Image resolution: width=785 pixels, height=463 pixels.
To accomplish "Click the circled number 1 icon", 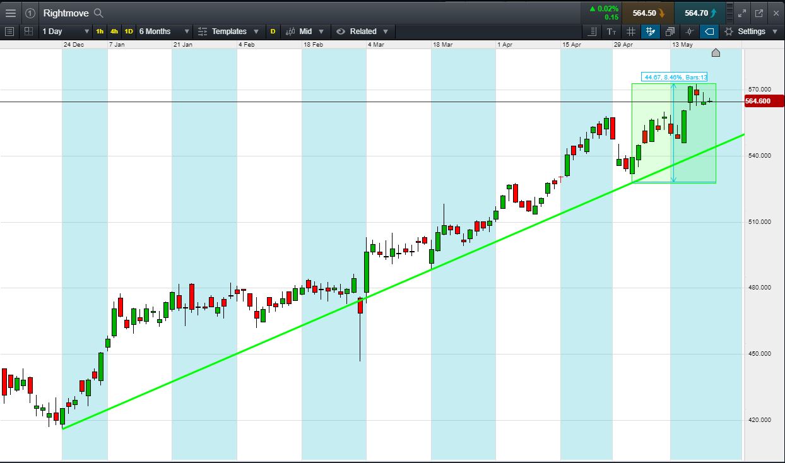I will 30,13.
